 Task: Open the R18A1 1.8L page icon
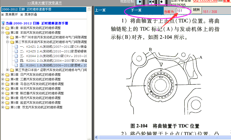click(x=16, y=65)
